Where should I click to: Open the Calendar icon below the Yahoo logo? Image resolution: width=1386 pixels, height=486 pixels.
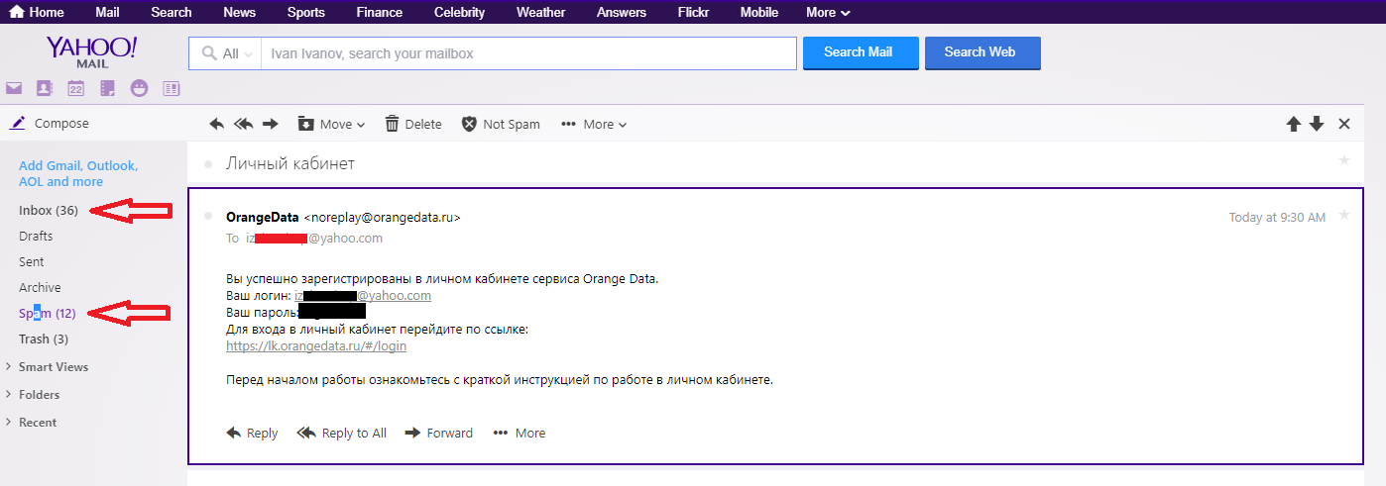[x=75, y=88]
